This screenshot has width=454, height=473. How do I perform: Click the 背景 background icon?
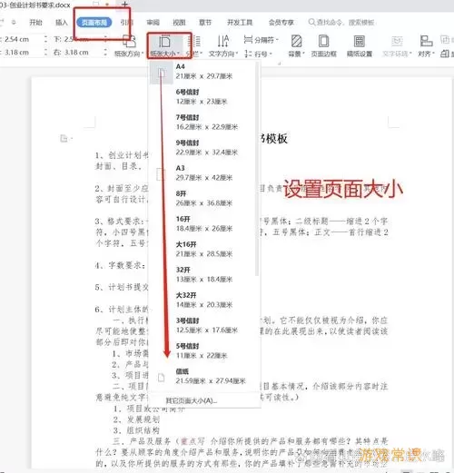[x=296, y=45]
